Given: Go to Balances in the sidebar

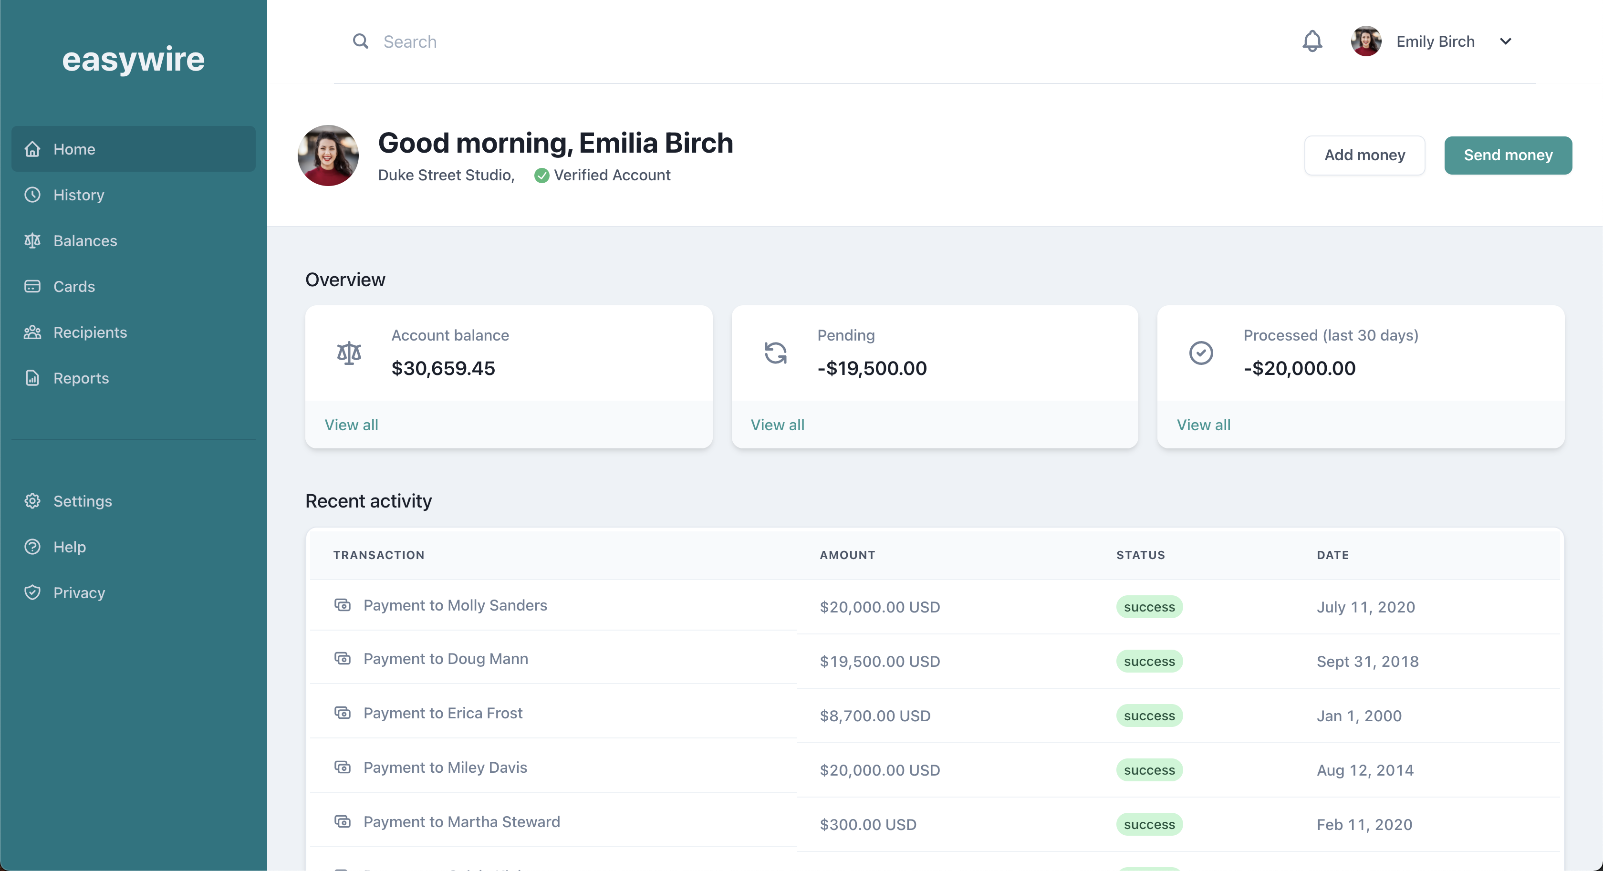Looking at the screenshot, I should 84,241.
